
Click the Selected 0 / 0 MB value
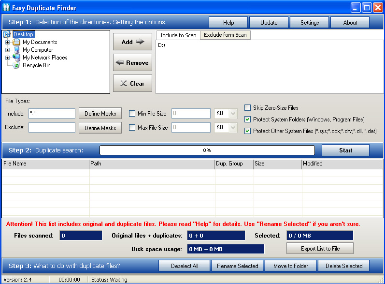pyautogui.click(x=320, y=235)
